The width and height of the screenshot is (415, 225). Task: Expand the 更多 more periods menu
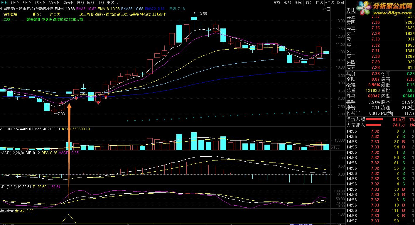tap(112, 3)
